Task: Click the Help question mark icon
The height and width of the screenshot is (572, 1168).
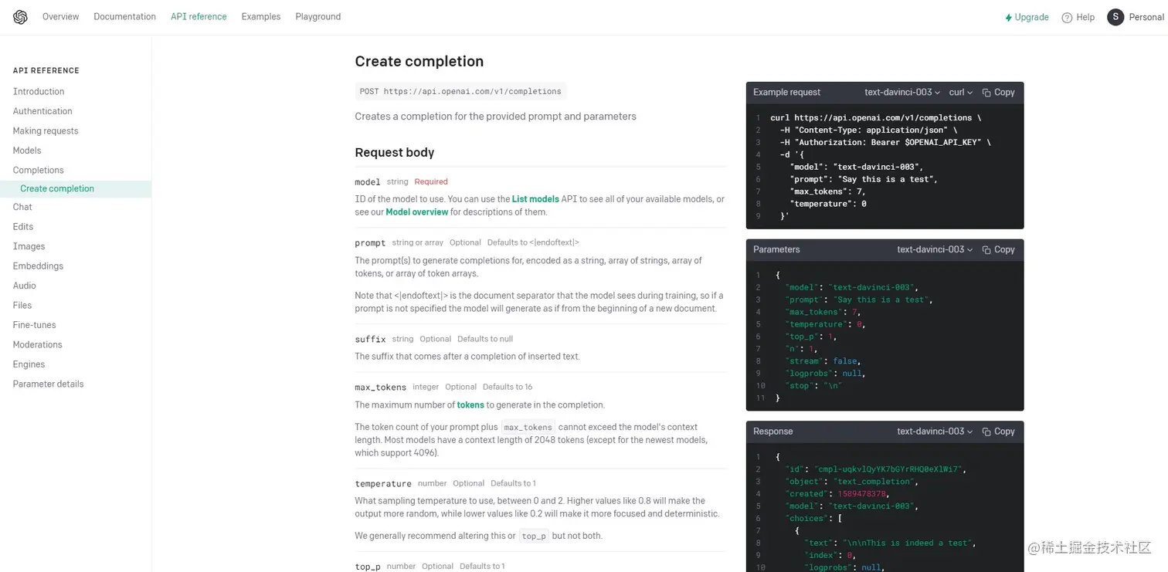Action: tap(1067, 18)
